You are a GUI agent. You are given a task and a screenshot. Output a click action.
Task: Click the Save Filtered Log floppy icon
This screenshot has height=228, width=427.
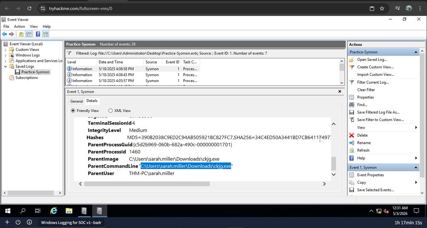click(352, 112)
